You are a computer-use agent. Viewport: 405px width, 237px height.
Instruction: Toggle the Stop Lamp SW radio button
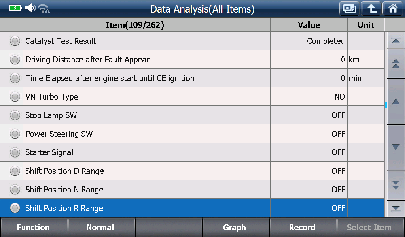pyautogui.click(x=15, y=115)
